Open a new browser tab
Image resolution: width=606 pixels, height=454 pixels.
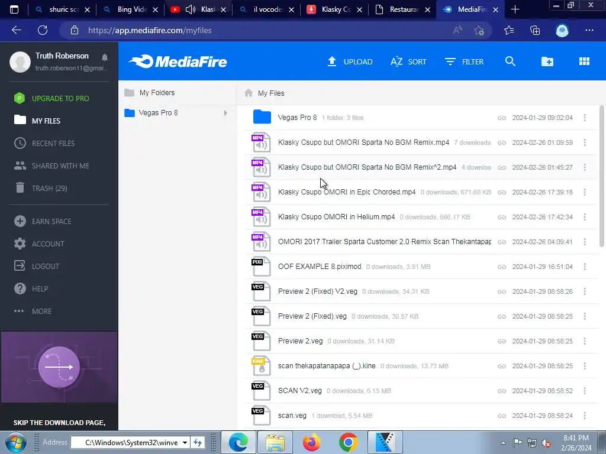tap(515, 9)
